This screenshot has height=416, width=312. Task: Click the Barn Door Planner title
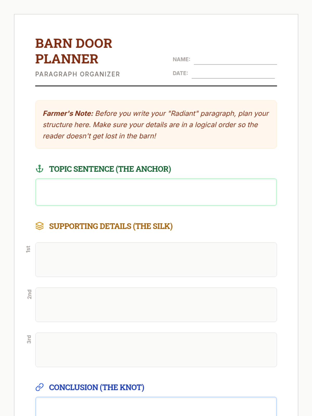tap(74, 51)
